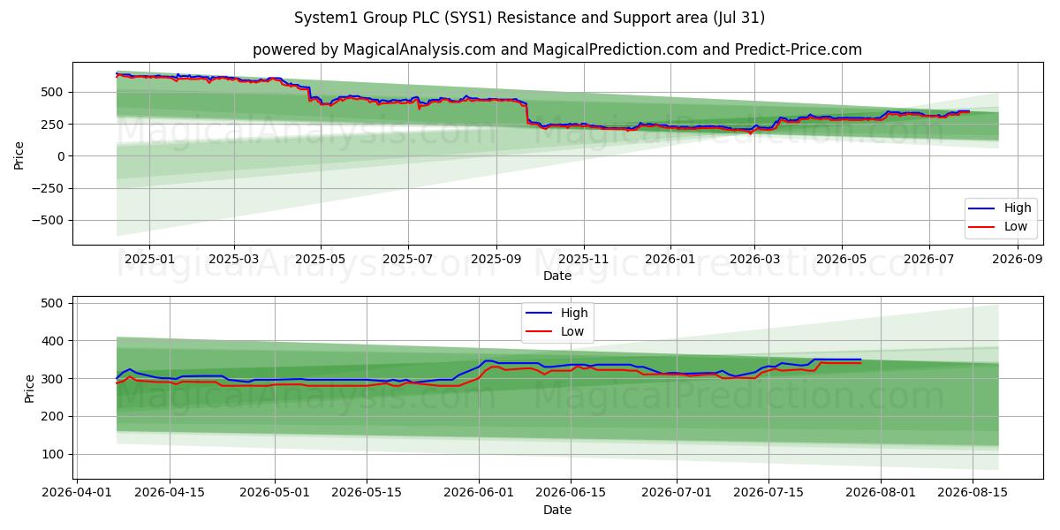Click the '2026-07-01' tick label

pos(677,493)
